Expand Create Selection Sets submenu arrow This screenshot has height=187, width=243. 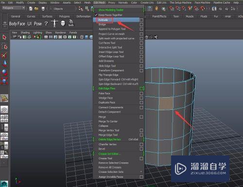141,172
